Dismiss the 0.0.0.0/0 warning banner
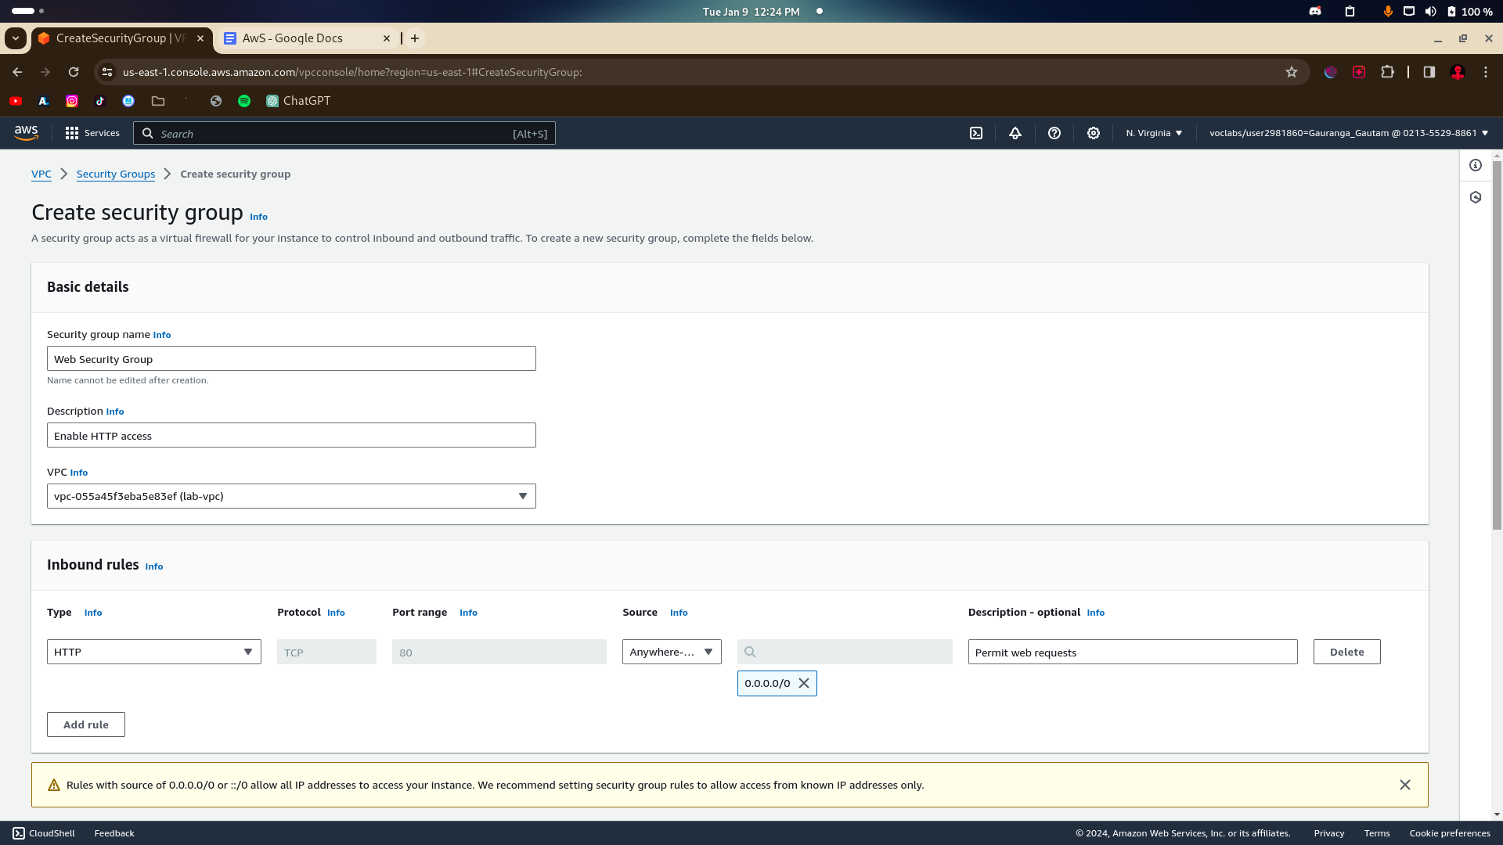Viewport: 1503px width, 845px height. (1405, 785)
